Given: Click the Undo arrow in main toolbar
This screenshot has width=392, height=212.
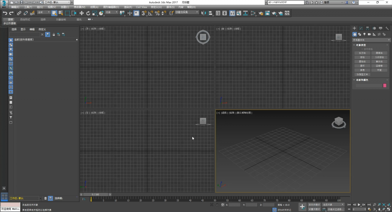Looking at the screenshot, I should tap(5, 13).
